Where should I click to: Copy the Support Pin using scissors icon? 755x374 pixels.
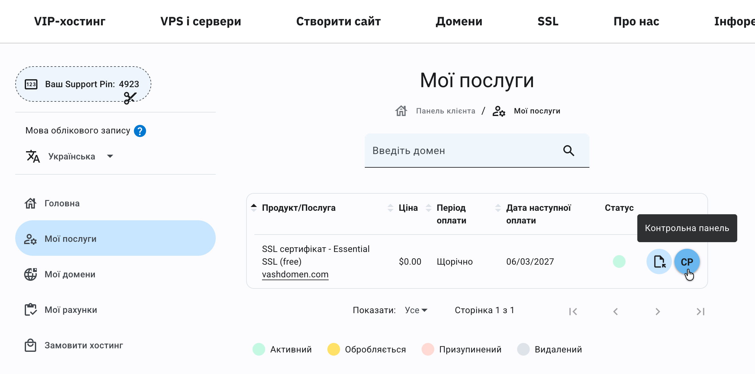(x=130, y=98)
